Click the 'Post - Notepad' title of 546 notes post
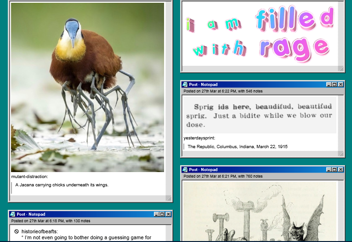Viewport: 352px width, 242px height. coord(203,85)
